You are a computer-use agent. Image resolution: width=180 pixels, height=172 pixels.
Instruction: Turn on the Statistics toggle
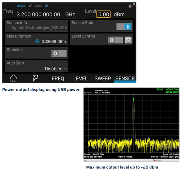tap(59, 53)
